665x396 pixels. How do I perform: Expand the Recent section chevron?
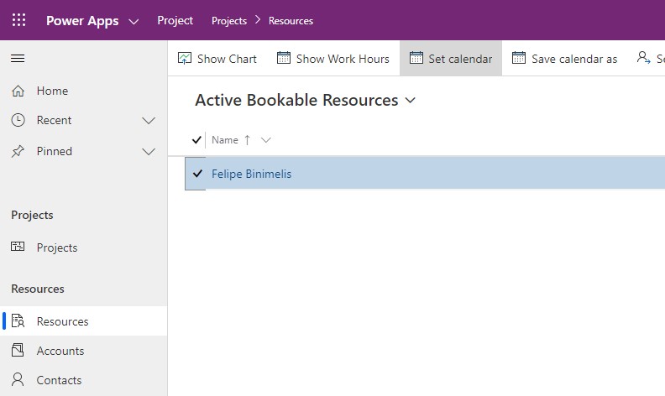(149, 121)
